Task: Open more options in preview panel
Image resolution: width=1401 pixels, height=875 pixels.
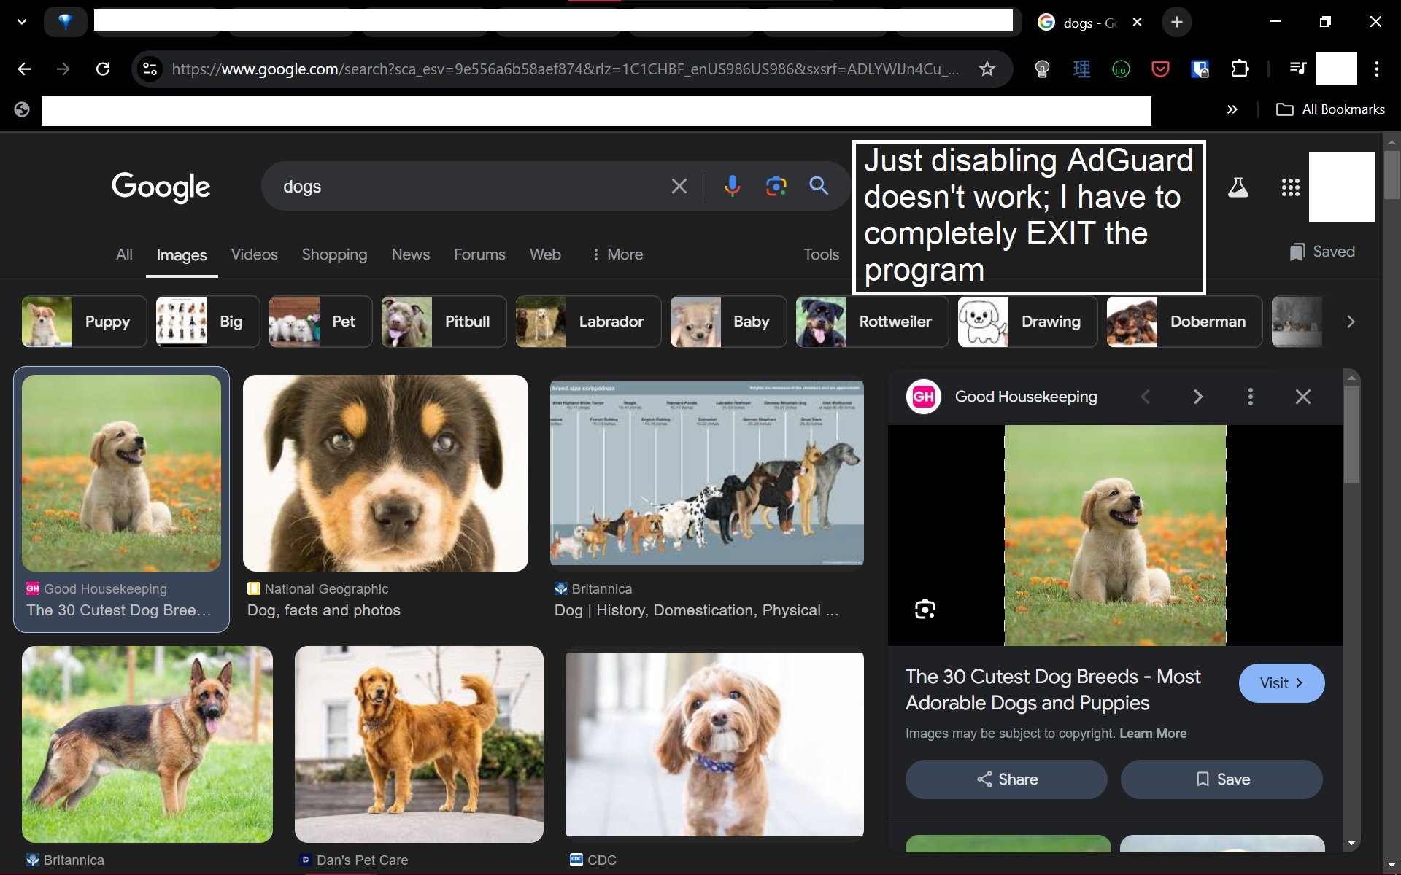Action: click(1250, 397)
